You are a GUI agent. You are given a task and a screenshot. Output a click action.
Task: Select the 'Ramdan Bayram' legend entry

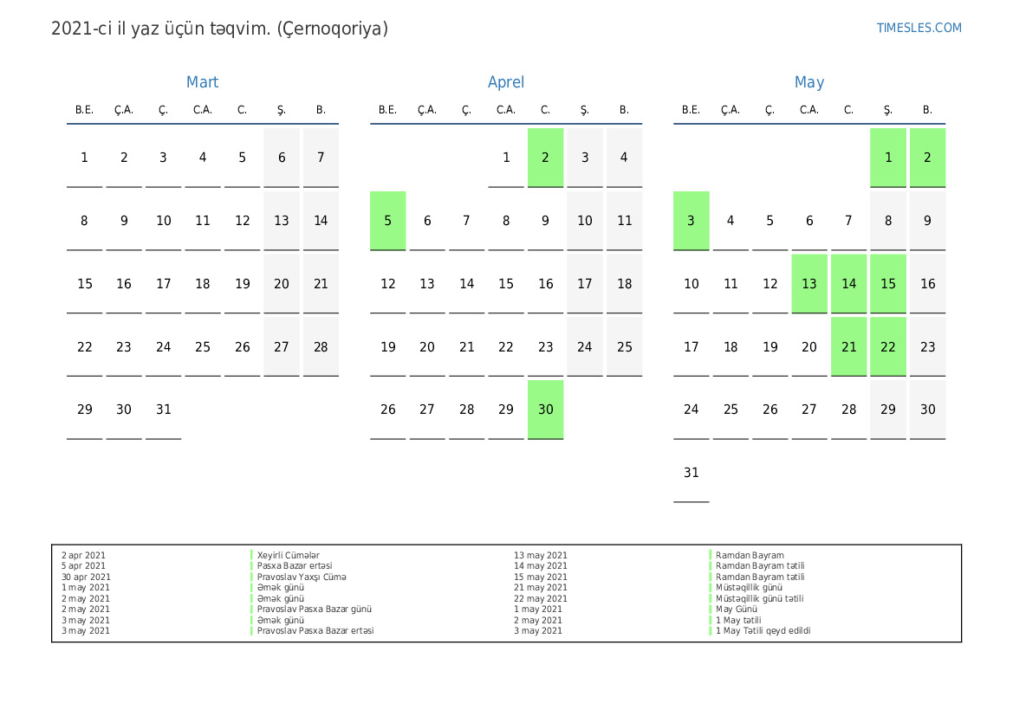click(x=750, y=556)
